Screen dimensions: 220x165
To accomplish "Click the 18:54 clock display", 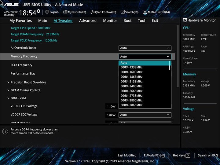I will [x=28, y=13].
